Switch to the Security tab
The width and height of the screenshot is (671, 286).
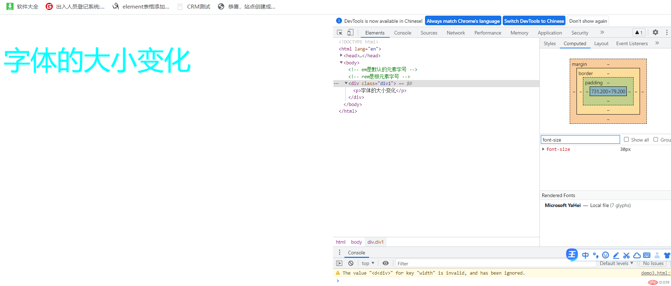(580, 33)
